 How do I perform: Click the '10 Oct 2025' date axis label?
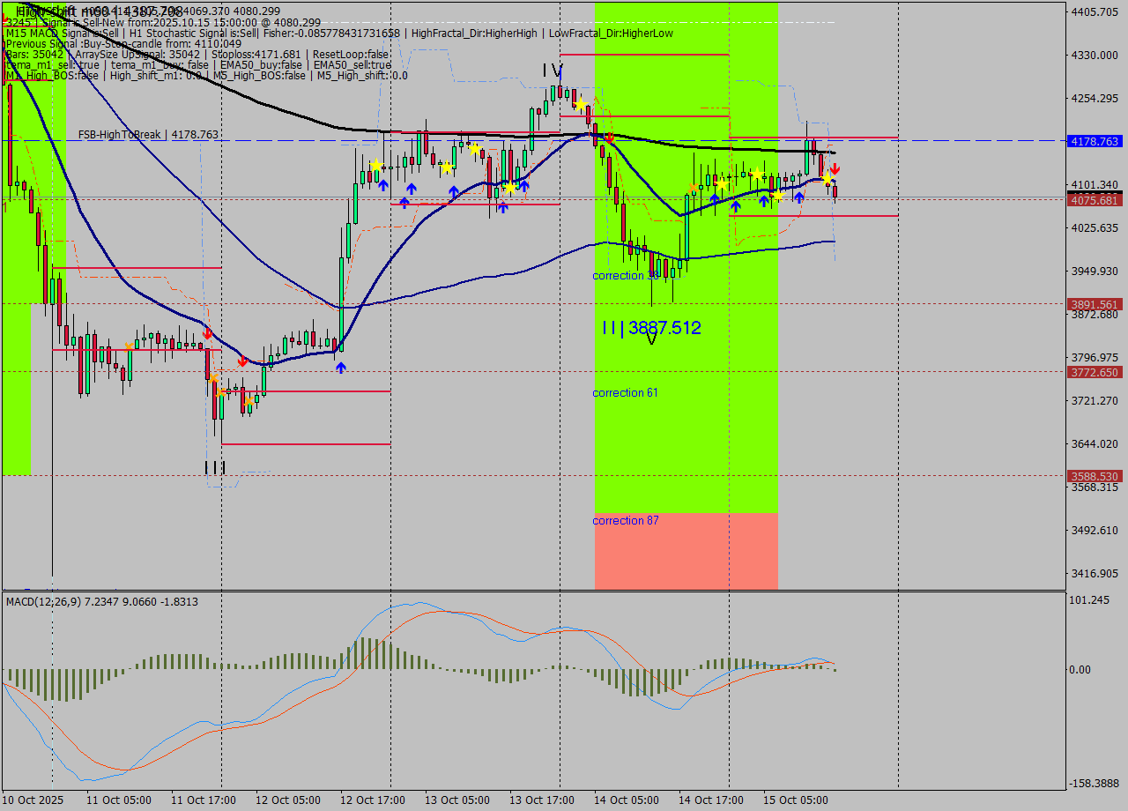pos(31,800)
